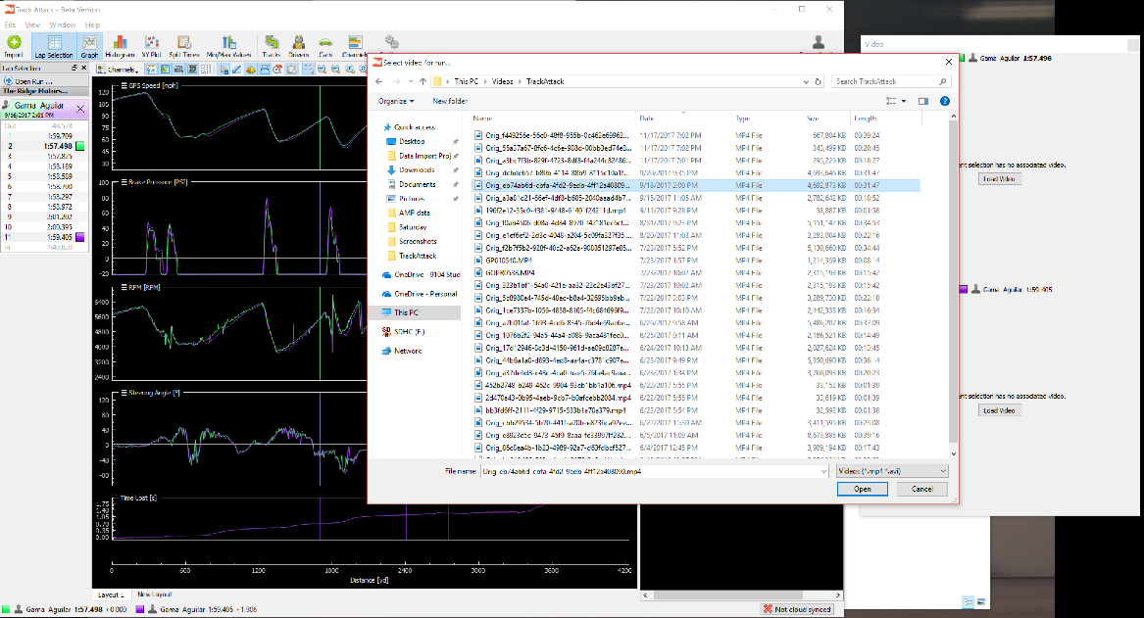Close the Lap Selection panel

click(84, 68)
